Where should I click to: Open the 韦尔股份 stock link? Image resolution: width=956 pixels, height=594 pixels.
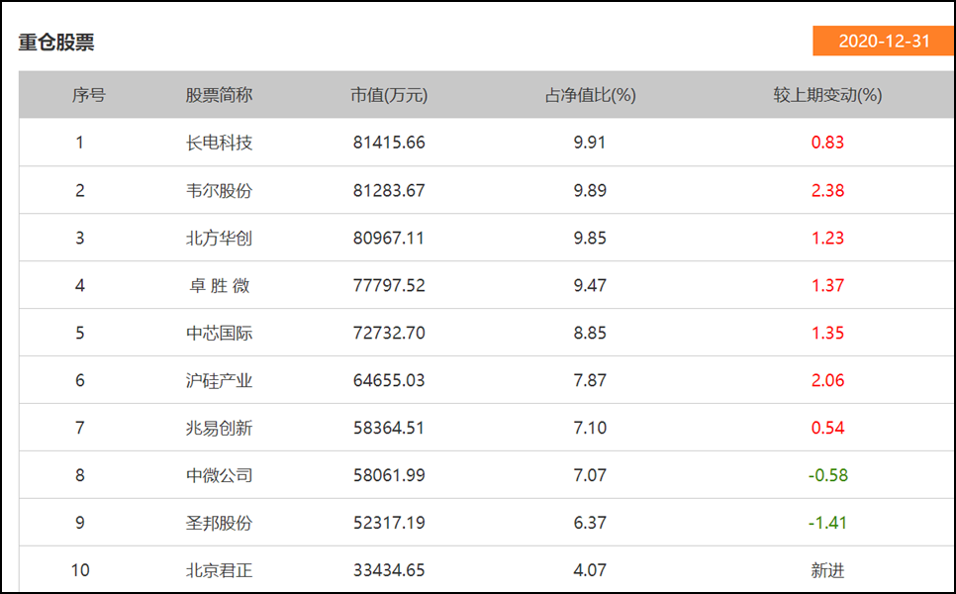pos(219,190)
